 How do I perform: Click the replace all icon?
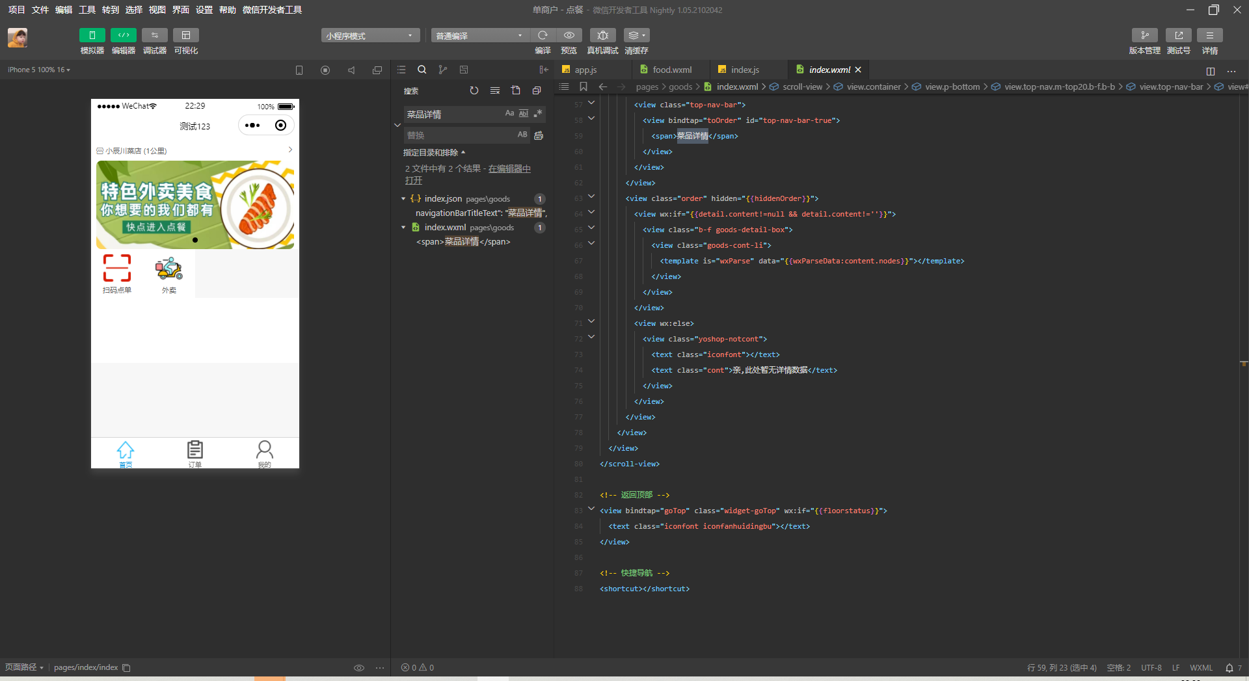pos(539,135)
